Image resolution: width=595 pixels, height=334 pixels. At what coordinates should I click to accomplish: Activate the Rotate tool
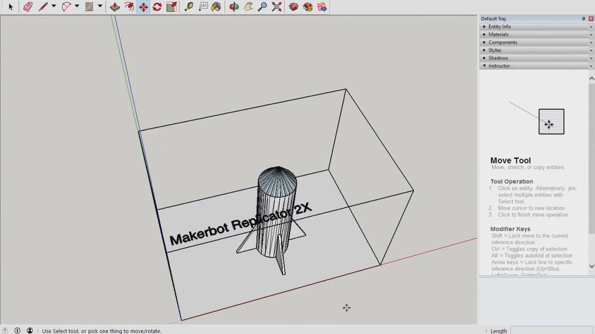pyautogui.click(x=157, y=7)
